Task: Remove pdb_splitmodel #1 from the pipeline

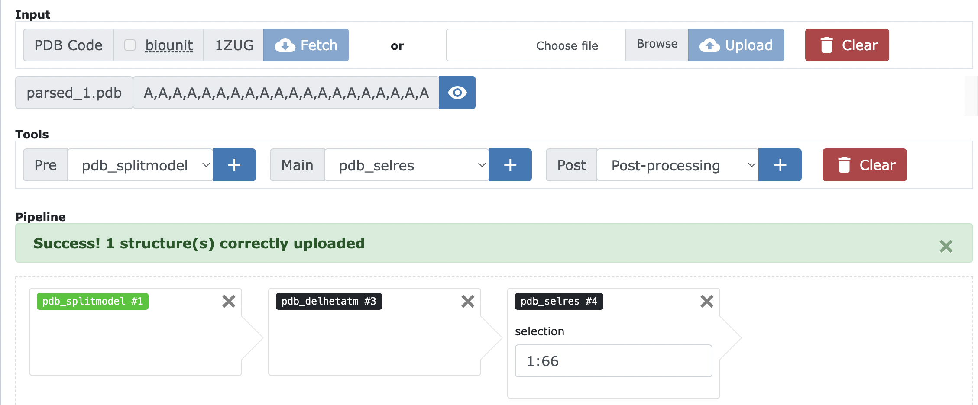Action: (x=229, y=301)
